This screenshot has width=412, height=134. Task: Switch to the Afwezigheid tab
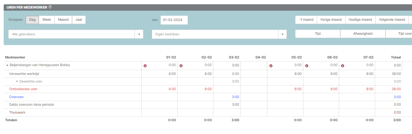point(363,34)
